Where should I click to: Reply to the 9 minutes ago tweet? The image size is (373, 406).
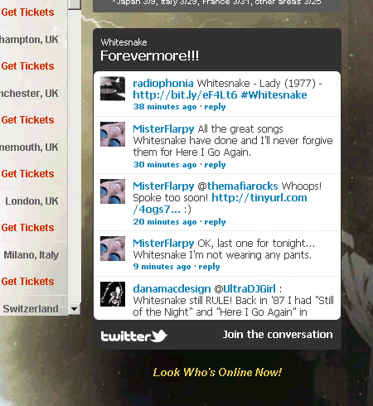209,267
